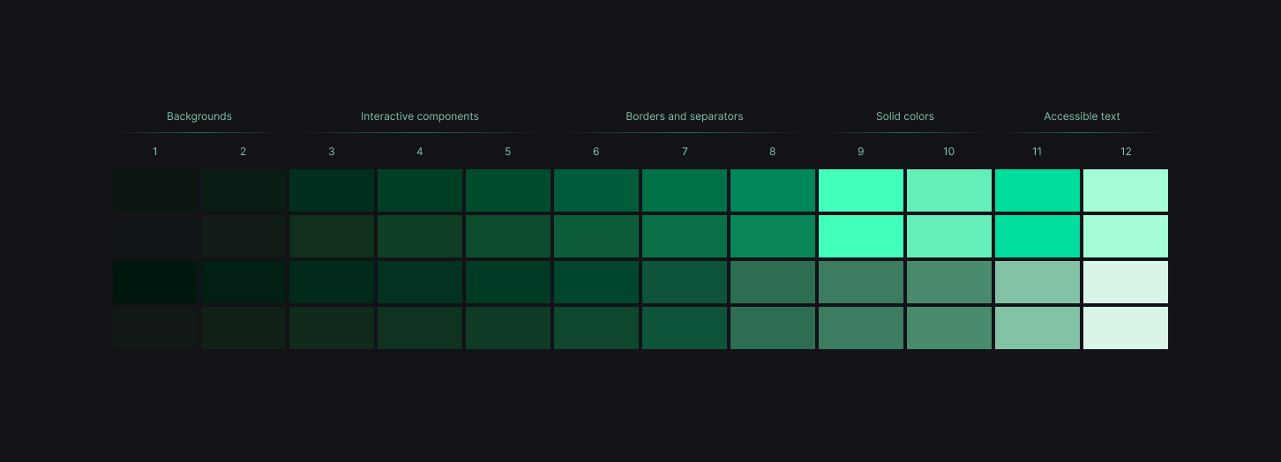This screenshot has width=1281, height=462.
Task: Choose the third-row muted green swatch under step 8
Action: 773,282
